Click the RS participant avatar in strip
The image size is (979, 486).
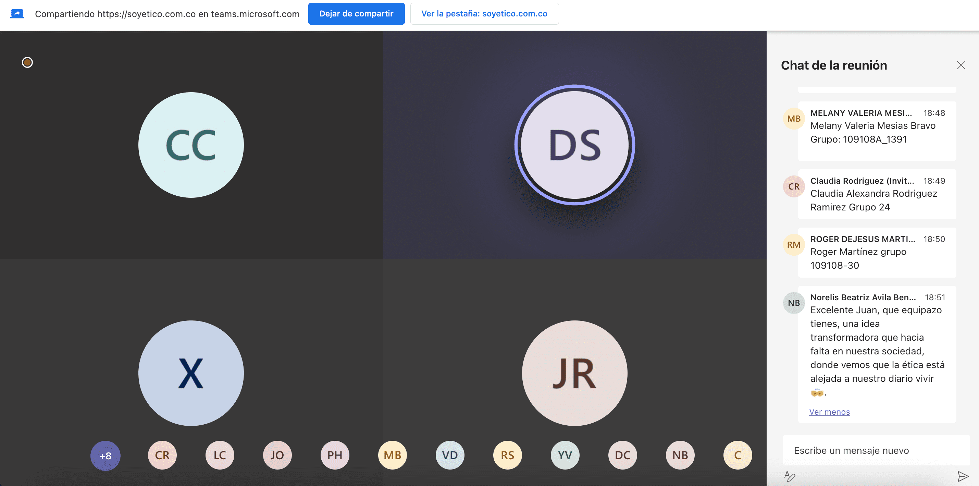pos(507,455)
